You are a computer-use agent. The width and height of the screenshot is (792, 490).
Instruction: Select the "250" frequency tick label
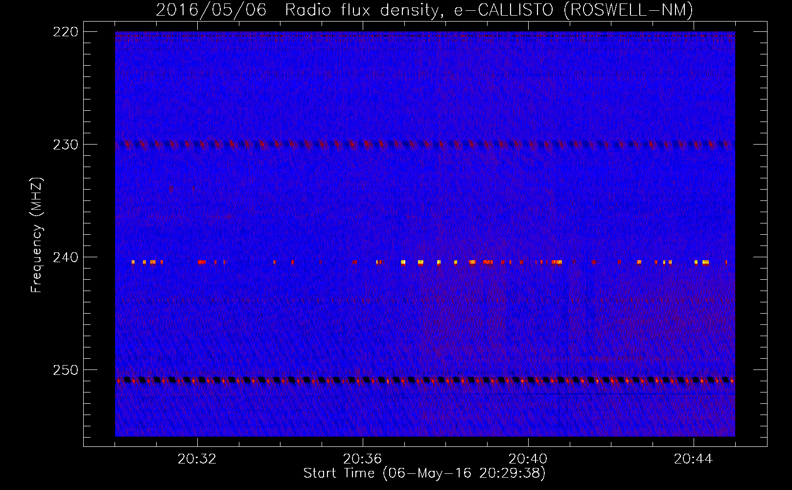tap(65, 370)
